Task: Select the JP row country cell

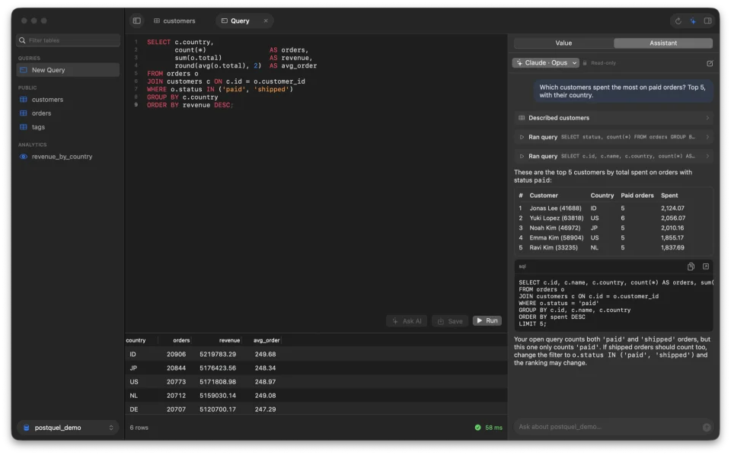Action: point(133,368)
